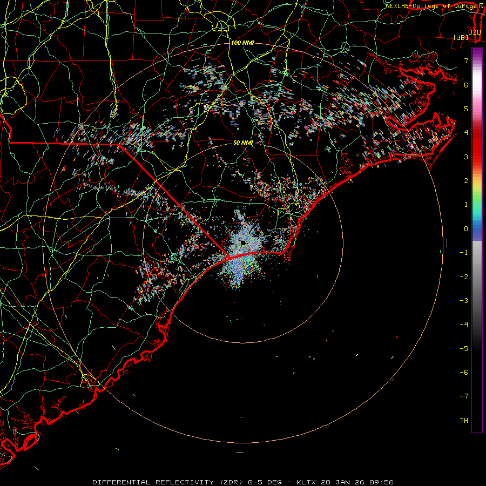Click the -5 dB tick label

[x=464, y=348]
